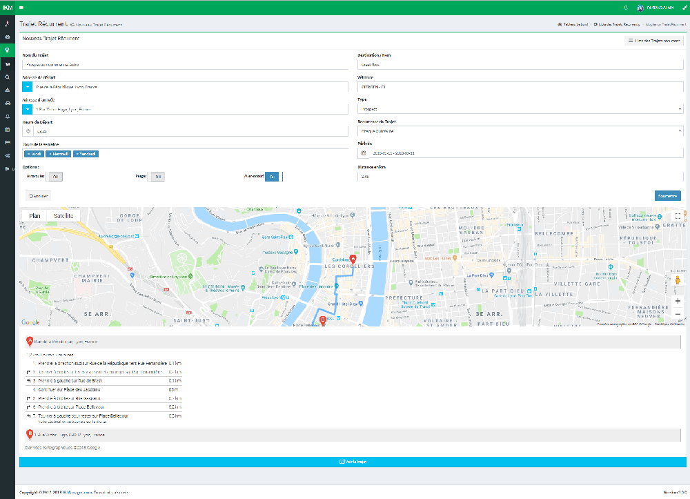This screenshot has height=499, width=690.
Task: Click the IKM logo in top corner
Action: click(8, 8)
